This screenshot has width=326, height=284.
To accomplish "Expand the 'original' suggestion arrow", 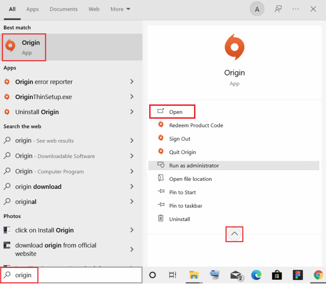I will pos(132,202).
